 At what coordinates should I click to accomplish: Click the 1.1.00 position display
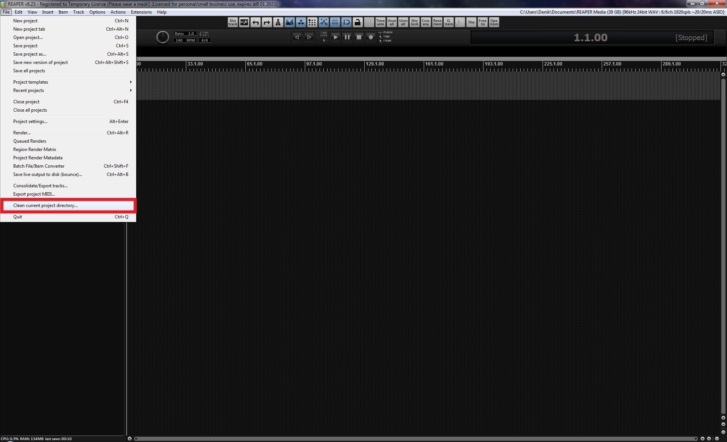pyautogui.click(x=590, y=37)
